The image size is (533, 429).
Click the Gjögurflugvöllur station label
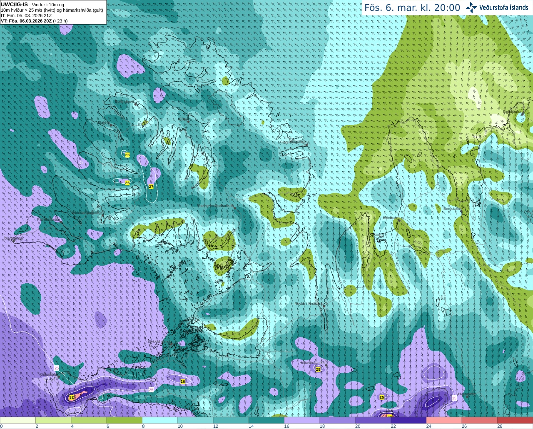(293, 142)
